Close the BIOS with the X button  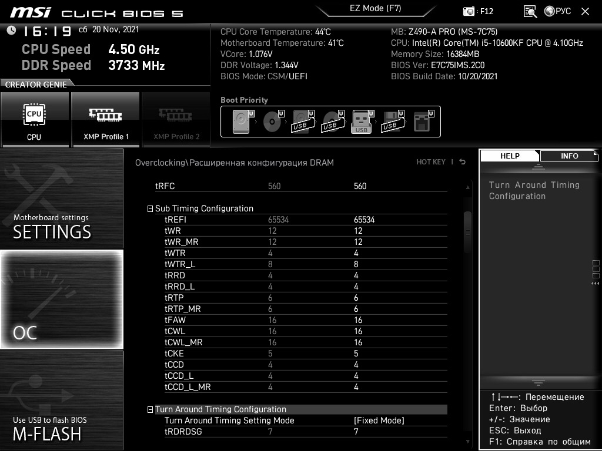585,12
